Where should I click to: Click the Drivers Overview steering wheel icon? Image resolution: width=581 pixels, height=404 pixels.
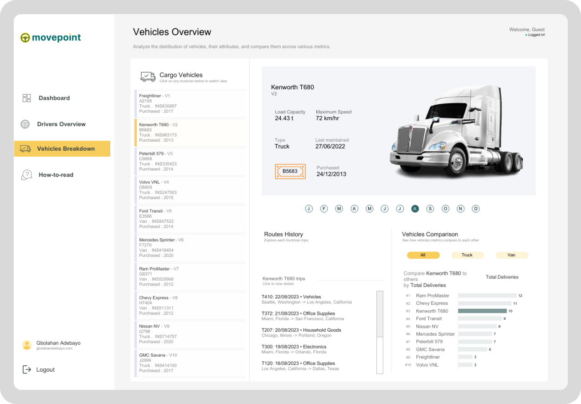pos(26,124)
